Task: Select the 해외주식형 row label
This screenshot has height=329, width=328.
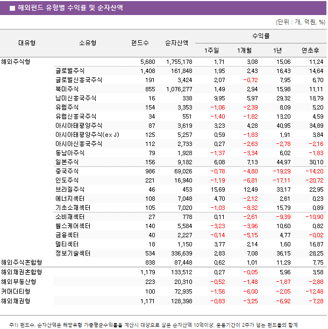Action: point(16,62)
